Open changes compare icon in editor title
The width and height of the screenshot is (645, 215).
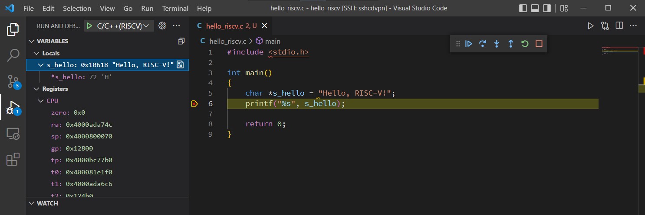[605, 26]
